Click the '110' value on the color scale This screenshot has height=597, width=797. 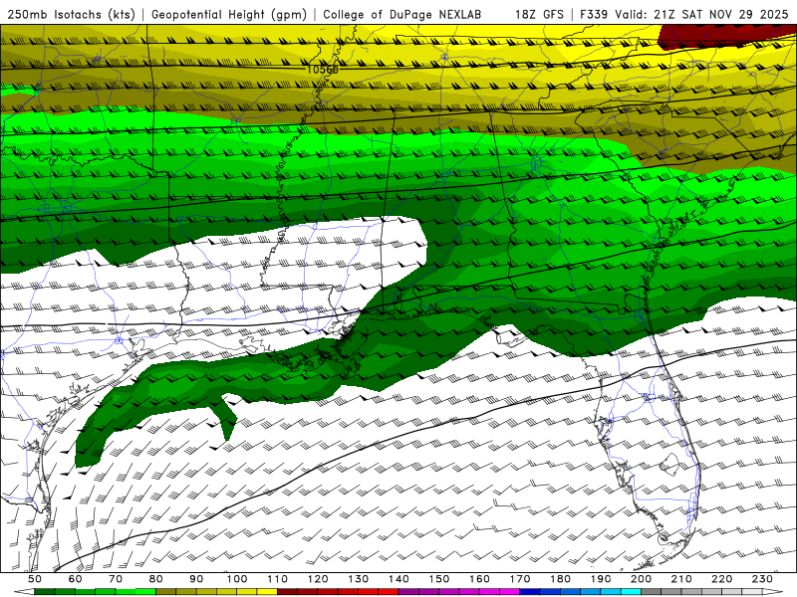[x=278, y=579]
